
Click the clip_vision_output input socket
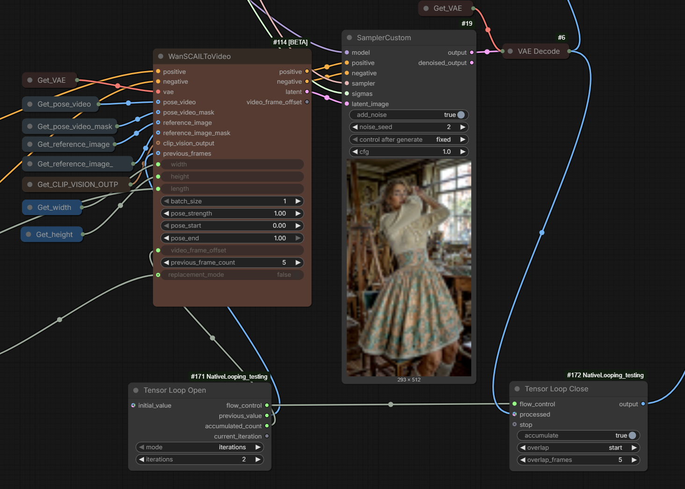pos(158,143)
